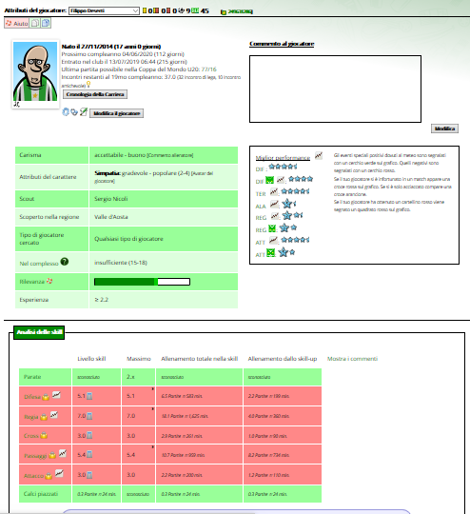
Task: Open Cronologia della Carriera button
Action: pos(95,94)
